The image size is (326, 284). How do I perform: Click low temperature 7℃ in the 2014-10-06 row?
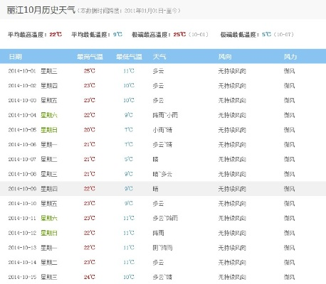click(x=129, y=145)
